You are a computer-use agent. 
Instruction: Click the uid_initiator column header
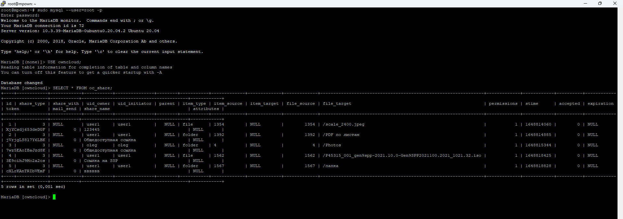coord(134,103)
